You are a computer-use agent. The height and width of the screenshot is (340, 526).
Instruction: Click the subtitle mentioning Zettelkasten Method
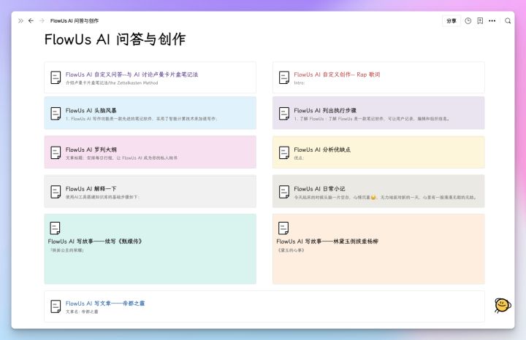(x=112, y=82)
